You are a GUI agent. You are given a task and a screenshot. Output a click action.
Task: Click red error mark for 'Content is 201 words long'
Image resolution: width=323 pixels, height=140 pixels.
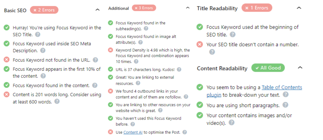pyautogui.click(x=6, y=94)
